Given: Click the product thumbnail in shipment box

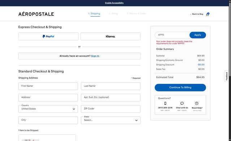Looking at the screenshot, I should tap(30, 140).
